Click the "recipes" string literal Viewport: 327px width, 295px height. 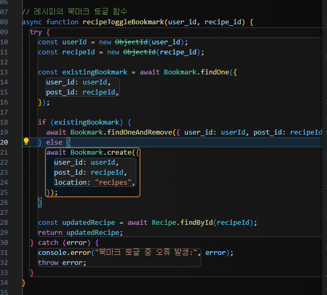pos(113,183)
